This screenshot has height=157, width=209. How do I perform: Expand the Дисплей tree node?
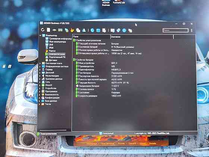[x=40, y=73]
